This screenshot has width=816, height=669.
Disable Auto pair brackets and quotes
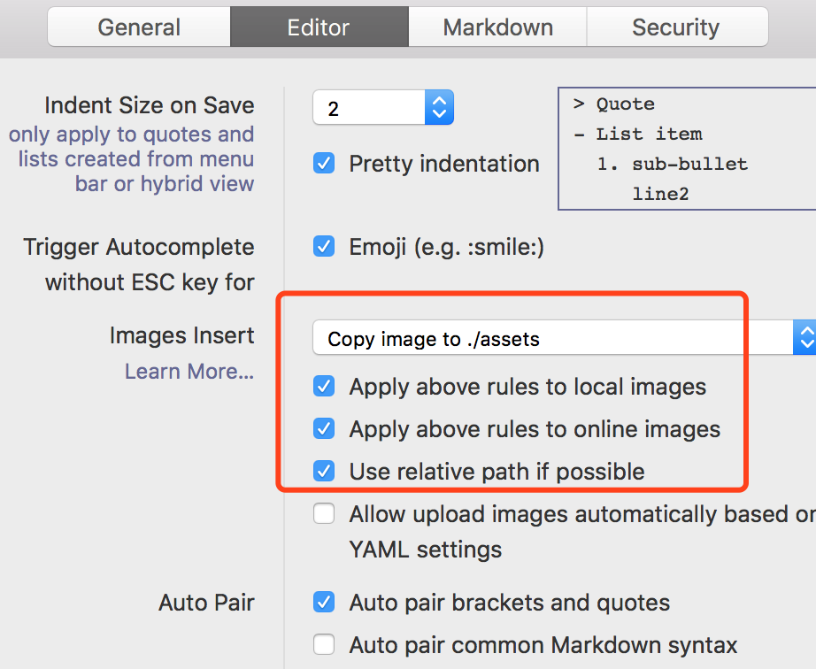(x=324, y=602)
